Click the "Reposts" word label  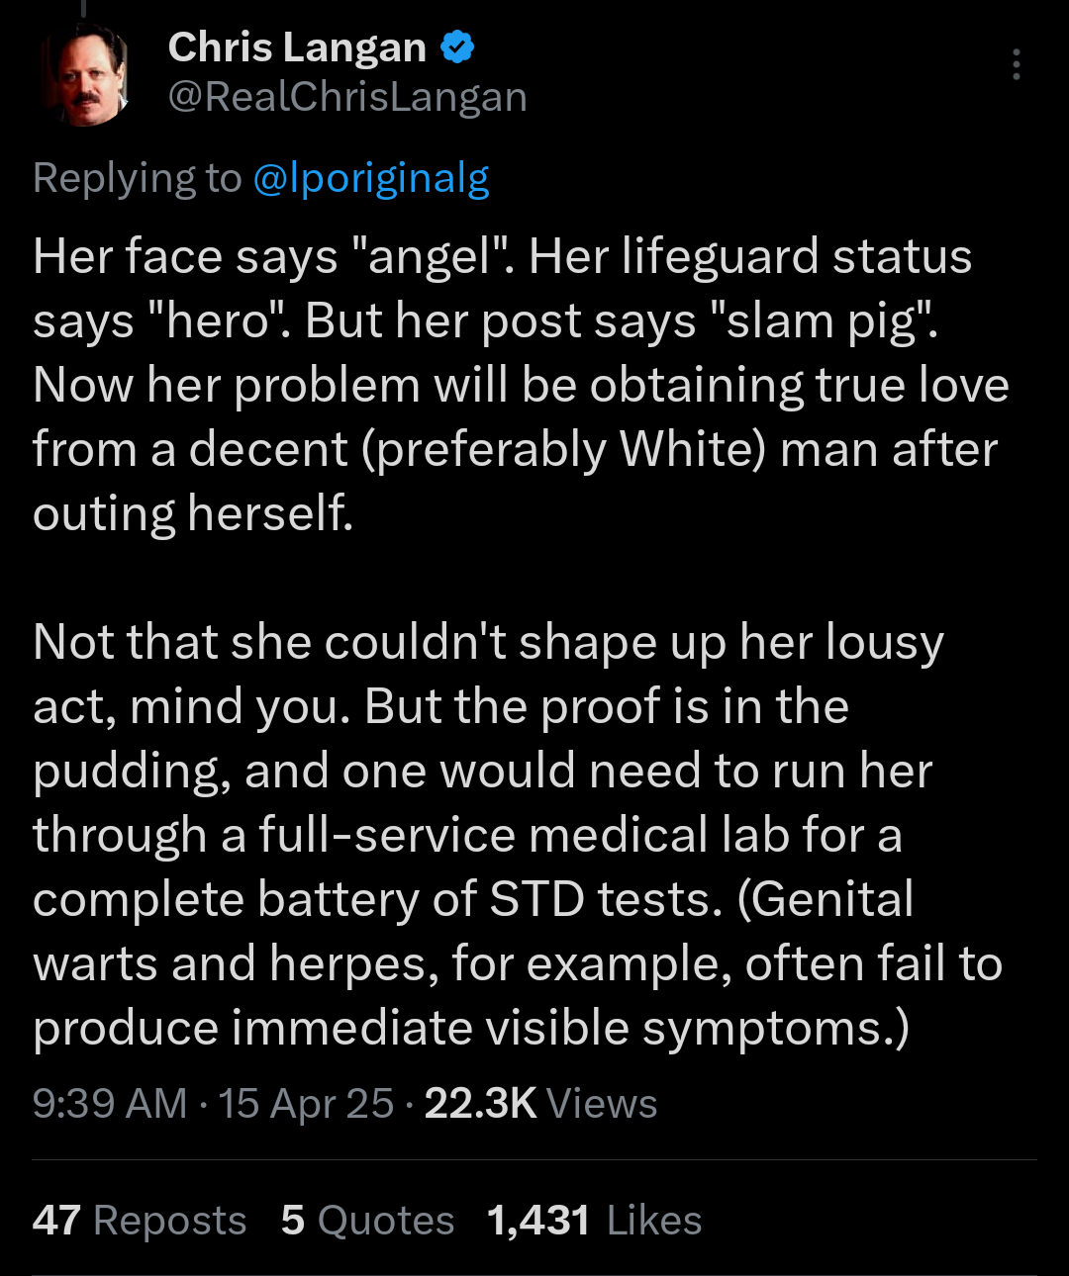170,1222
